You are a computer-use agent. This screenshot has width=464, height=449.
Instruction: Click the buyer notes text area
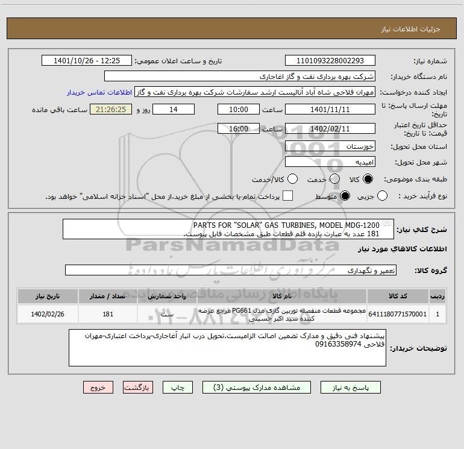(x=227, y=348)
